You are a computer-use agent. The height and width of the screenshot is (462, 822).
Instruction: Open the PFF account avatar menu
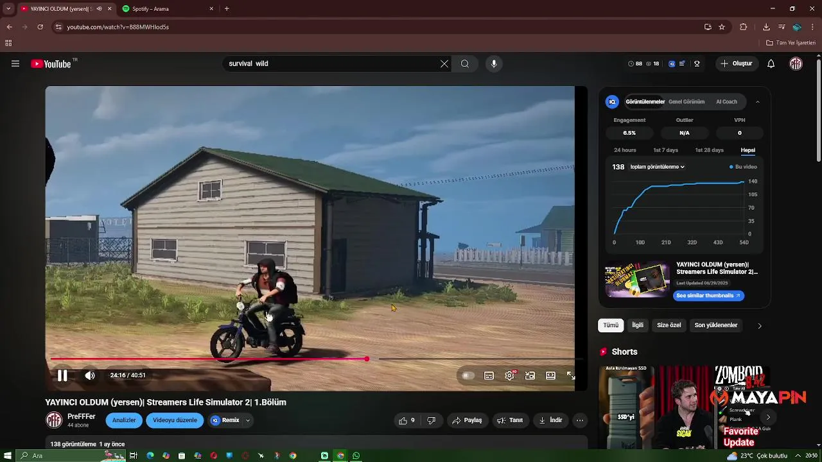coord(796,64)
